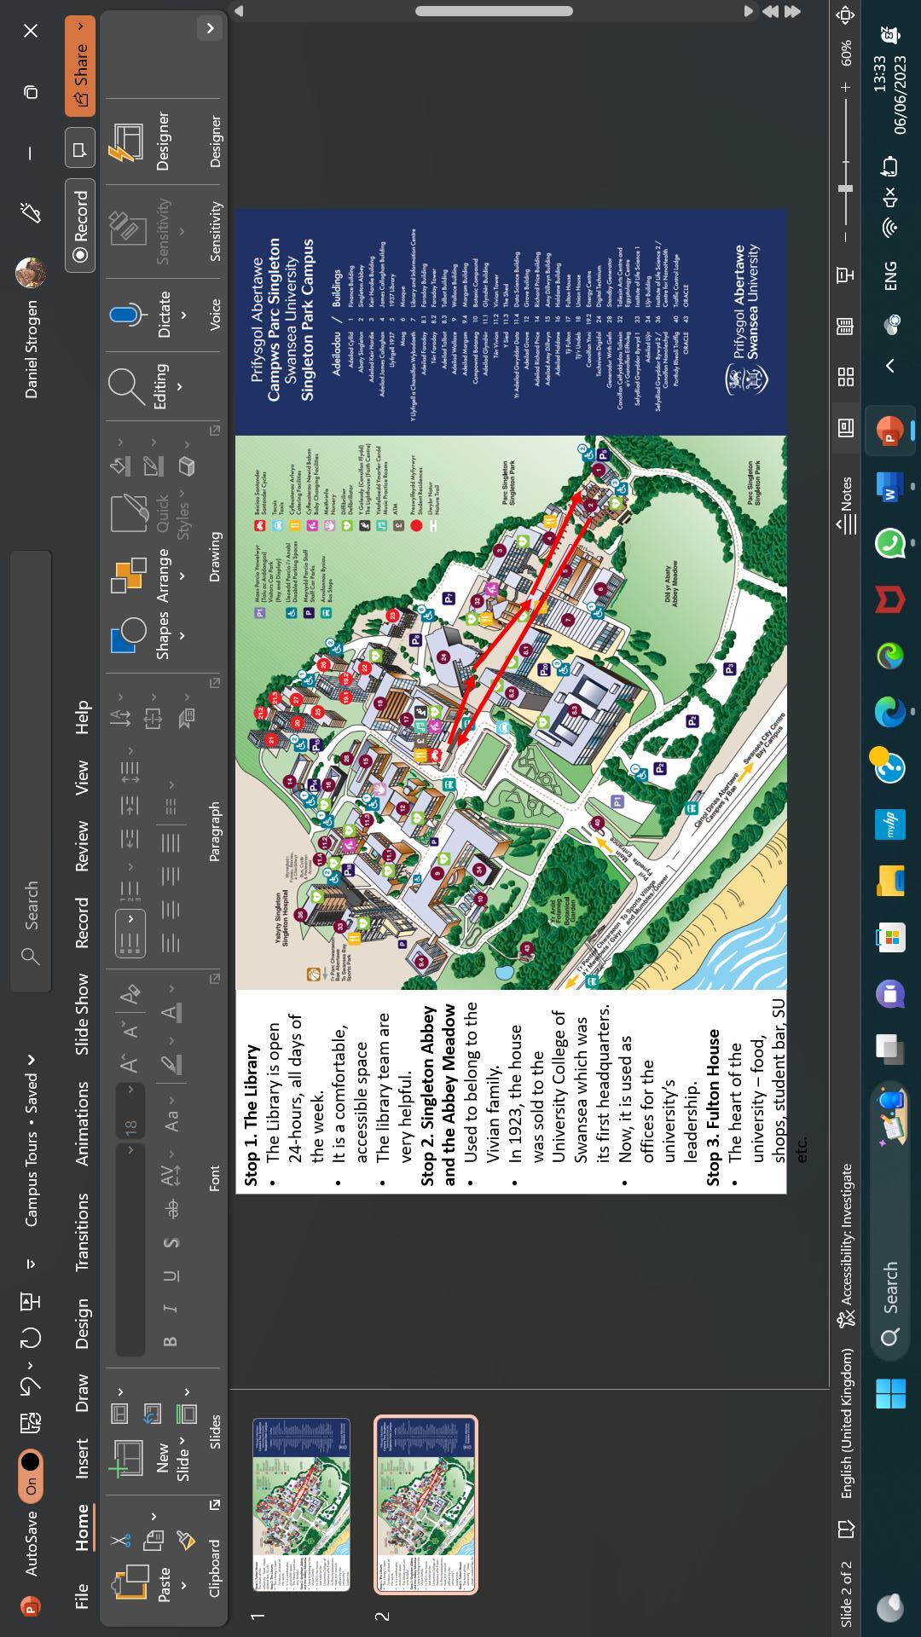This screenshot has height=1637, width=921.
Task: Click the font color A swatch
Action: pos(171,1013)
